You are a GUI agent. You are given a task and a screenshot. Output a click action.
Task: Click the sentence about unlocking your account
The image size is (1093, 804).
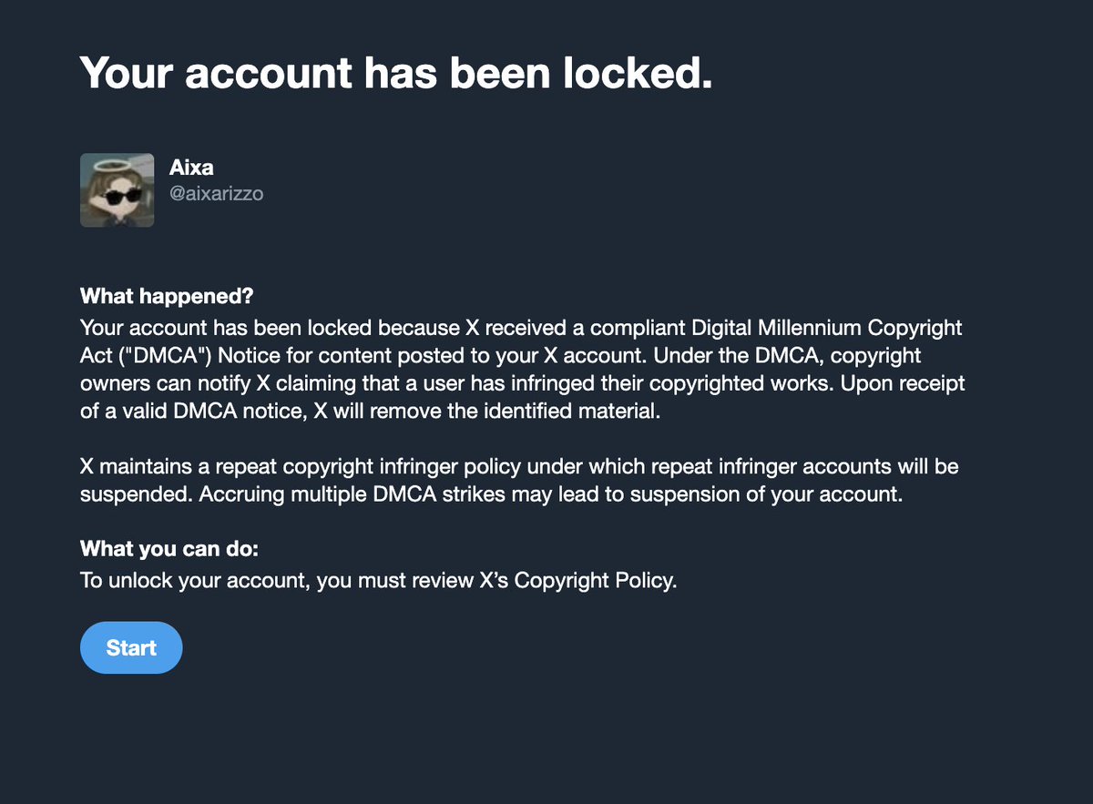click(378, 580)
